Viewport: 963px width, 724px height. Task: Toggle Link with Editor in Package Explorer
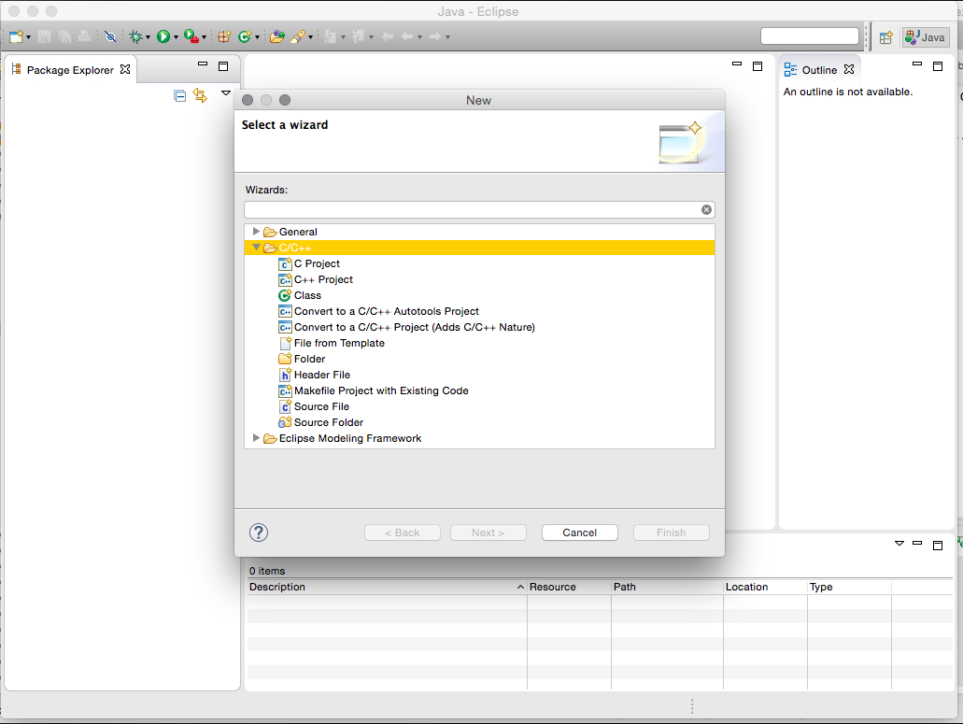(200, 95)
